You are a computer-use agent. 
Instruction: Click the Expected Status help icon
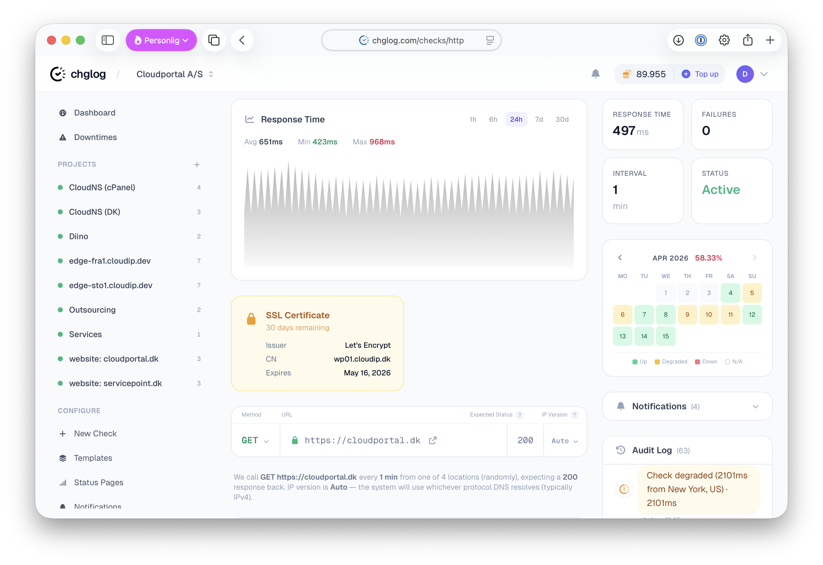(519, 415)
